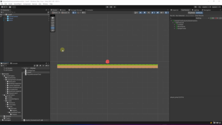Click Run Selected
The width and height of the screenshot is (222, 125).
(180, 16)
